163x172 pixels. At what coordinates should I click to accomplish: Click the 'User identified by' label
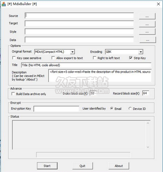94,109
